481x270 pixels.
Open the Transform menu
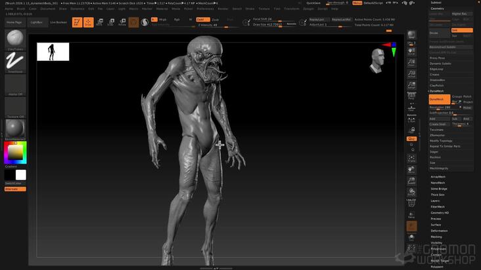pos(291,9)
